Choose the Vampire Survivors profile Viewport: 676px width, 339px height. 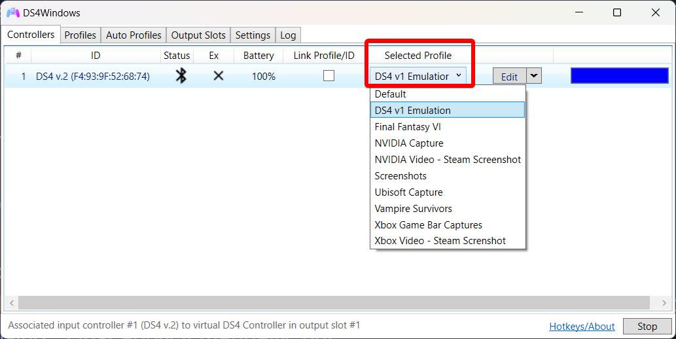tap(448, 209)
